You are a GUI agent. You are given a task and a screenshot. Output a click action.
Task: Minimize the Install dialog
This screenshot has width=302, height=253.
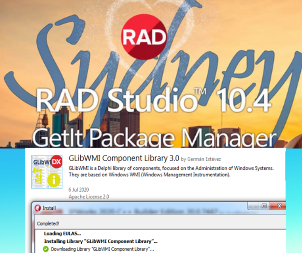[253, 206]
